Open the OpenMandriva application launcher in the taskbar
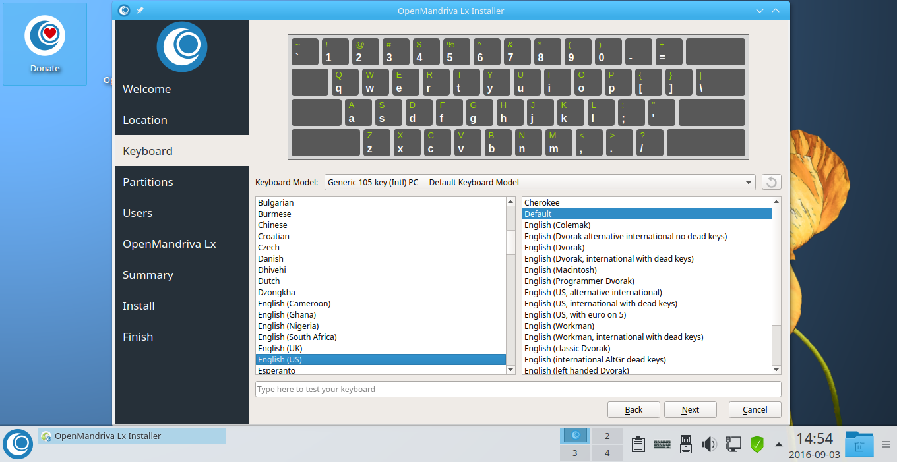Screen dimensions: 897x462 coord(18,444)
